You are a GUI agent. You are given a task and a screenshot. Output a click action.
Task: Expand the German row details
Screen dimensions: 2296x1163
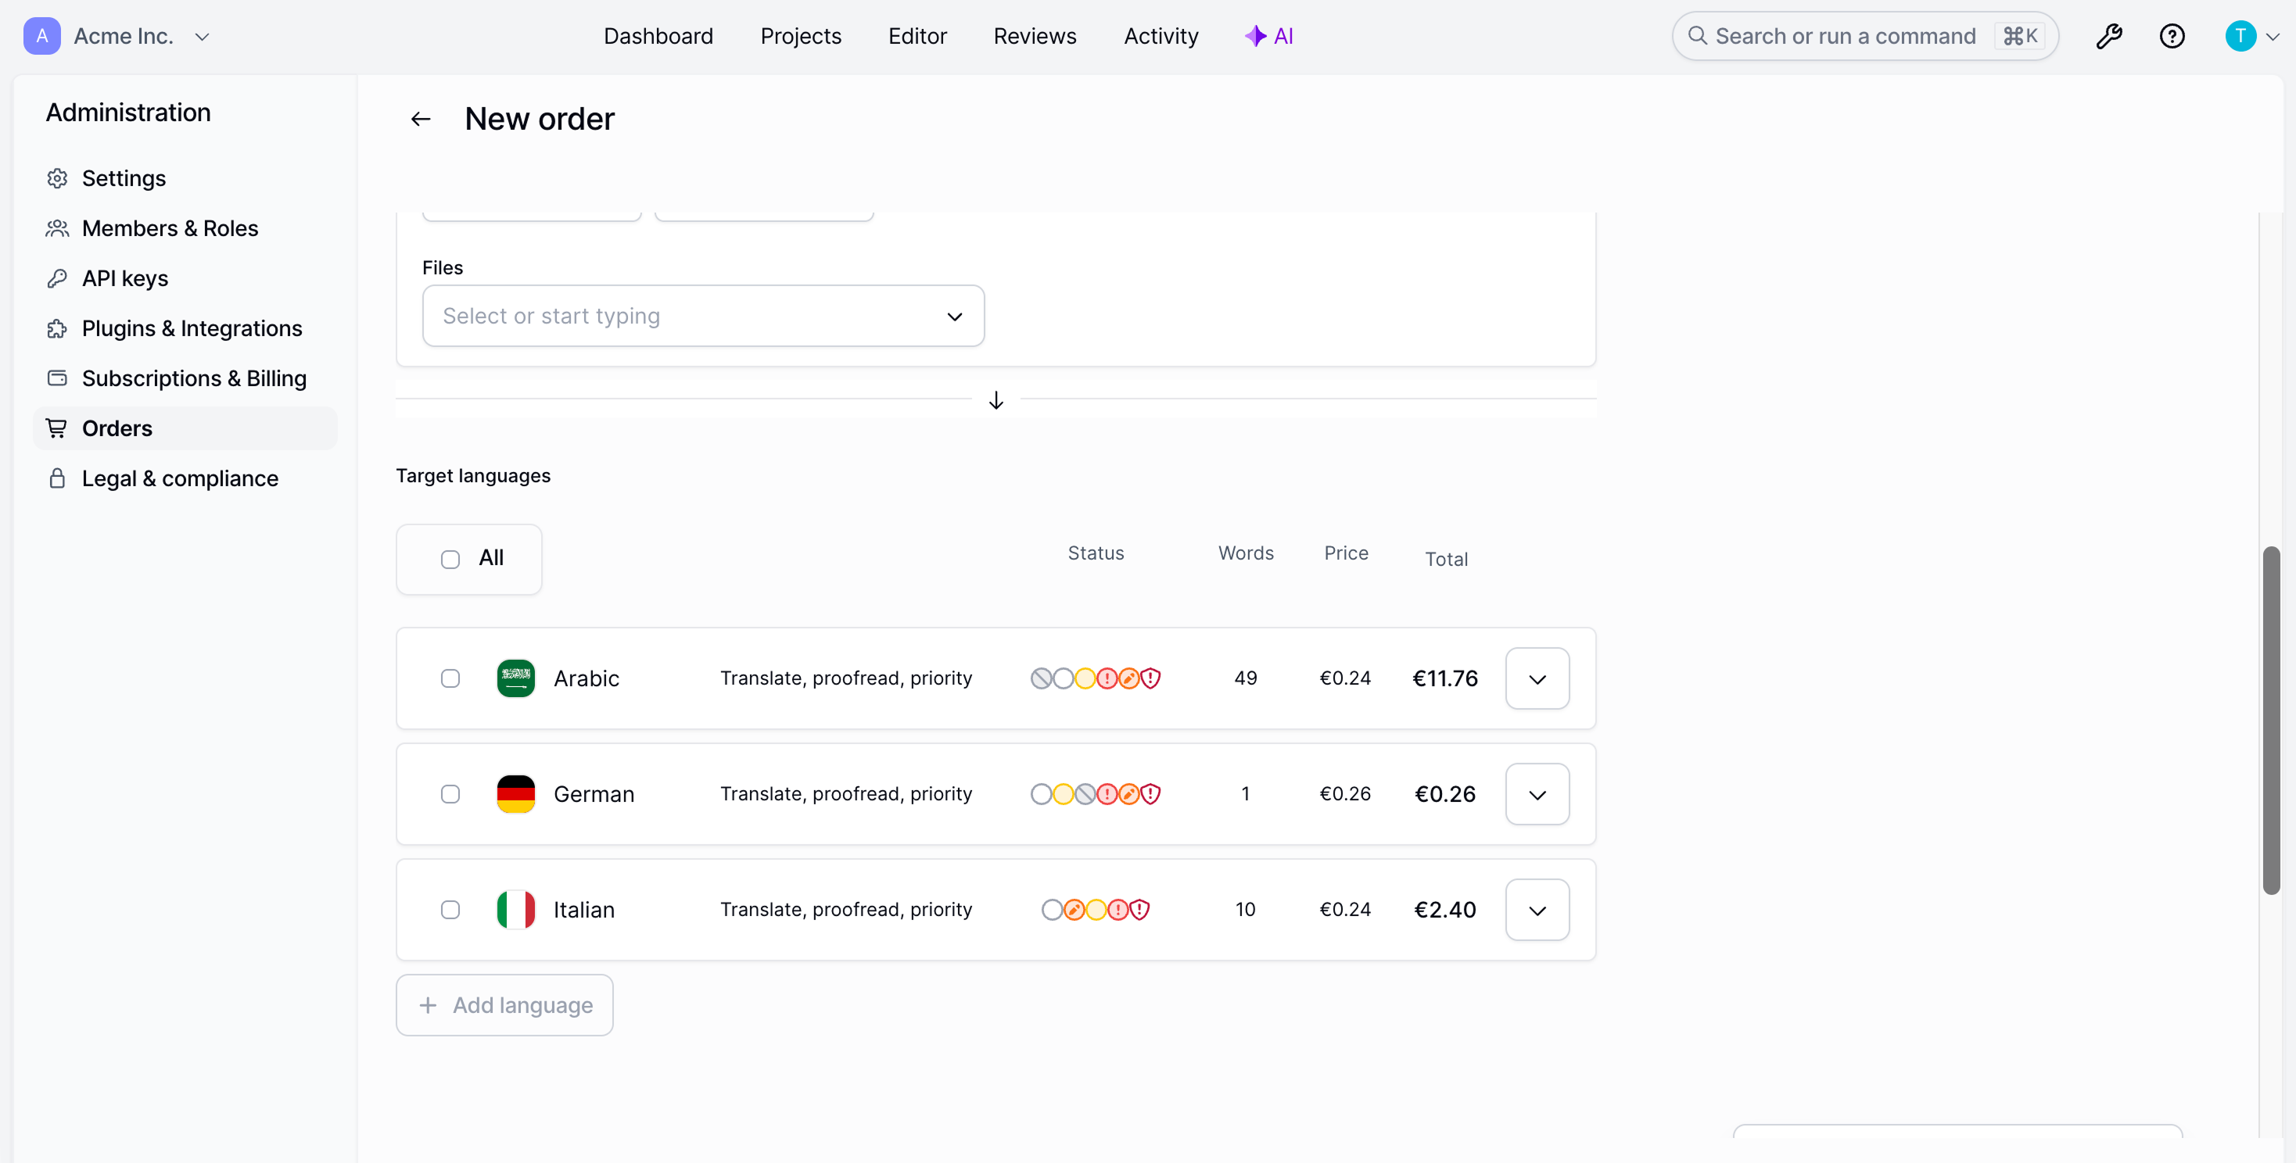[x=1537, y=794]
